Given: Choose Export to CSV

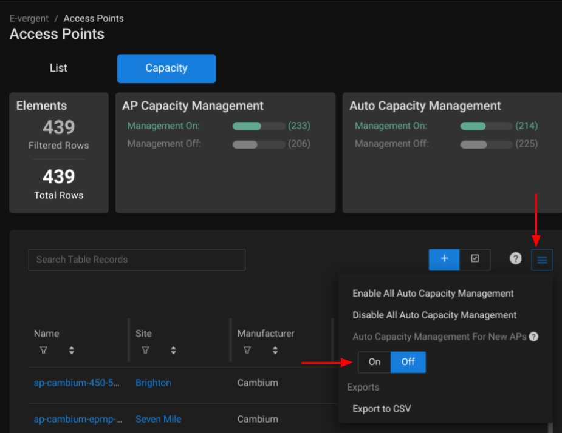Looking at the screenshot, I should (382, 409).
